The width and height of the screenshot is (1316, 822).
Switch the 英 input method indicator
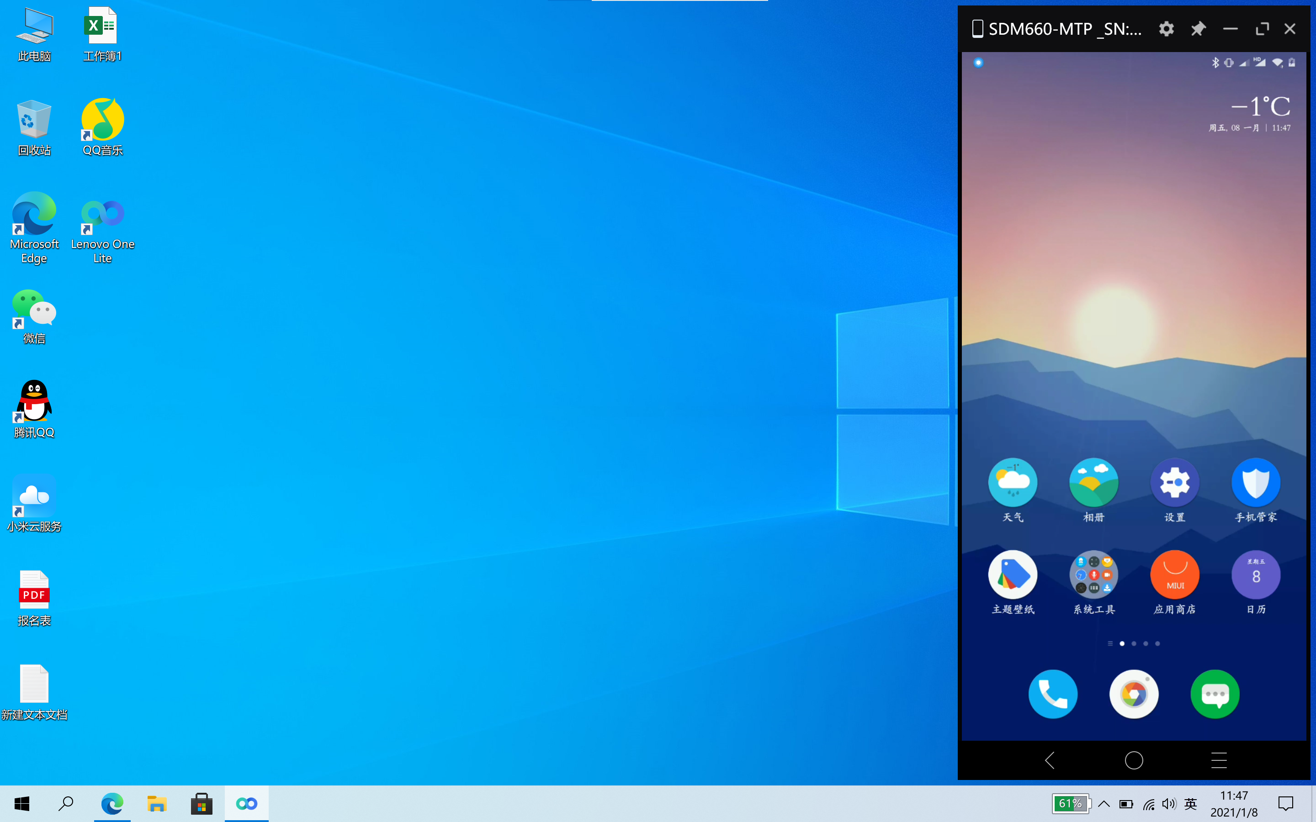[1190, 804]
